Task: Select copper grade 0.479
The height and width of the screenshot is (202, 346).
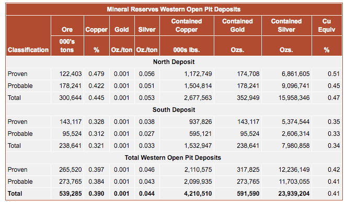Action: (96, 73)
